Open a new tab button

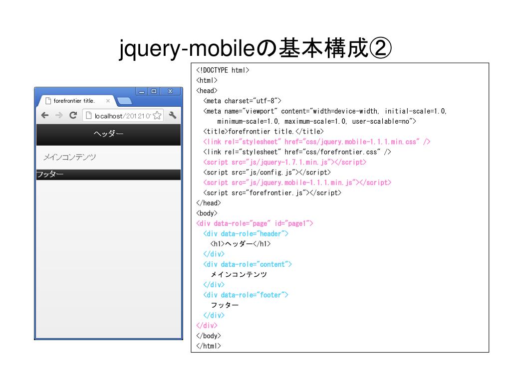(x=124, y=101)
